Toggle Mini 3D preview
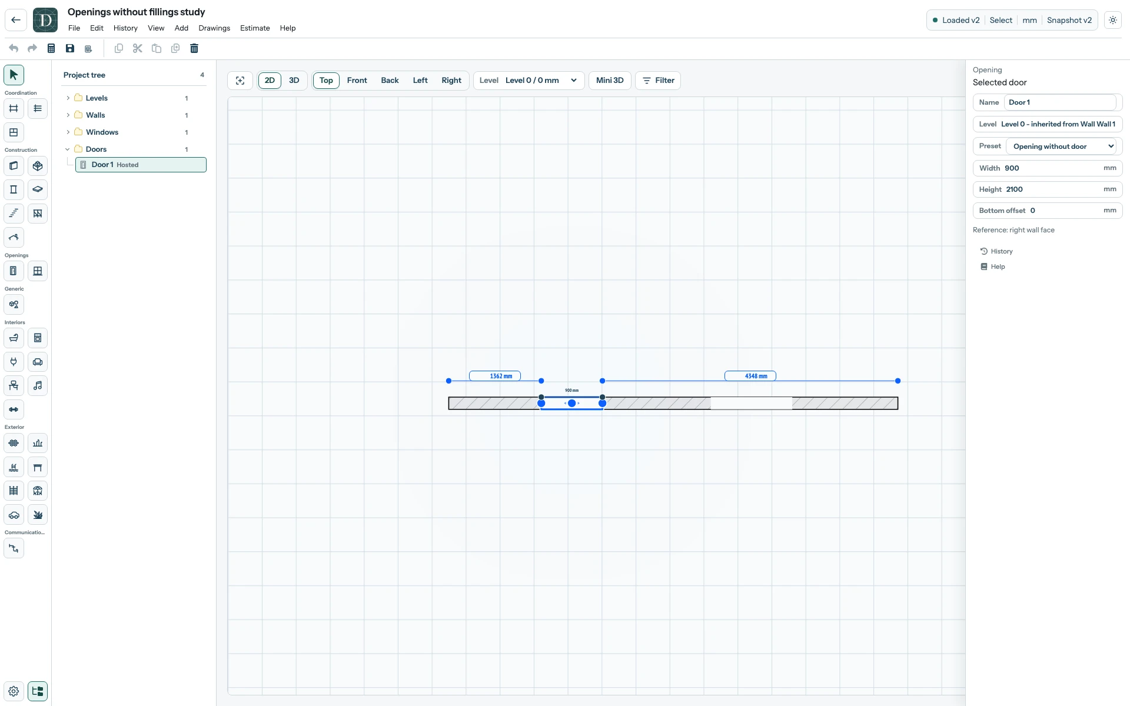Screen dimensions: 1130x706 [610, 81]
